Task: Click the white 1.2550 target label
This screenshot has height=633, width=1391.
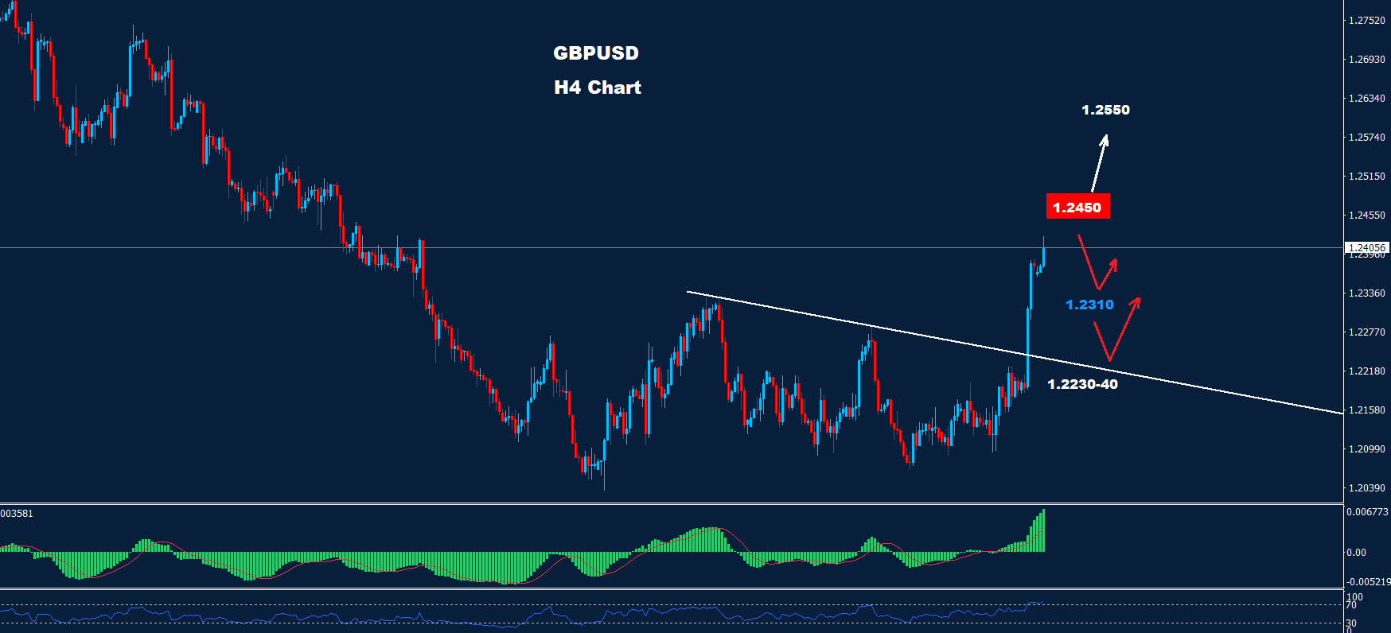Action: (1105, 110)
